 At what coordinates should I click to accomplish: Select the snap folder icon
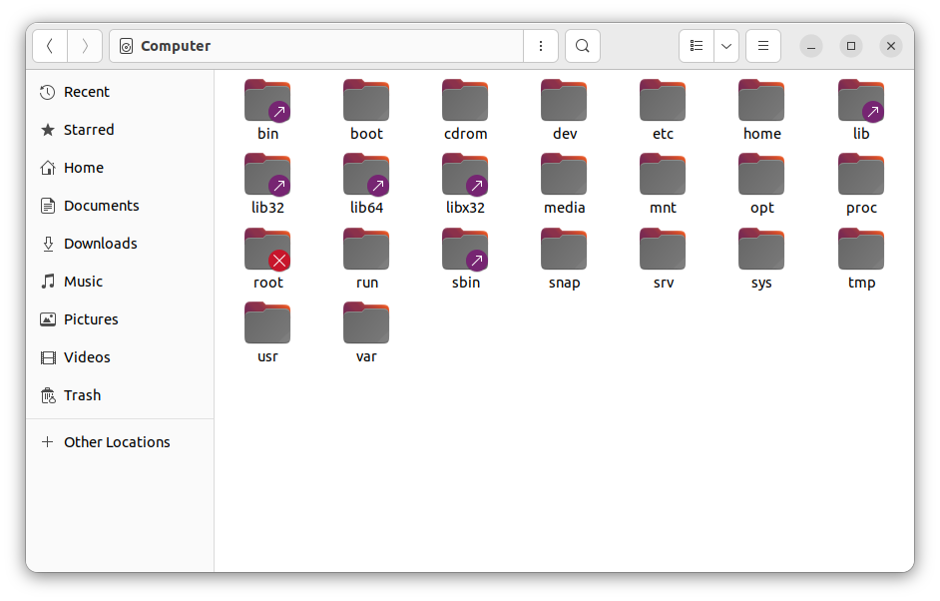(x=564, y=250)
